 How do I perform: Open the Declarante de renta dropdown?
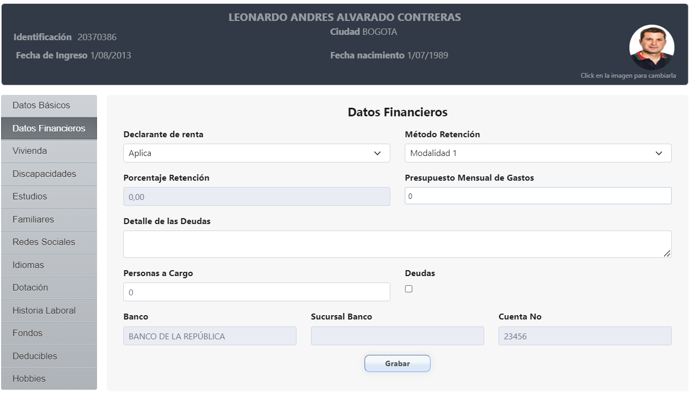[256, 153]
